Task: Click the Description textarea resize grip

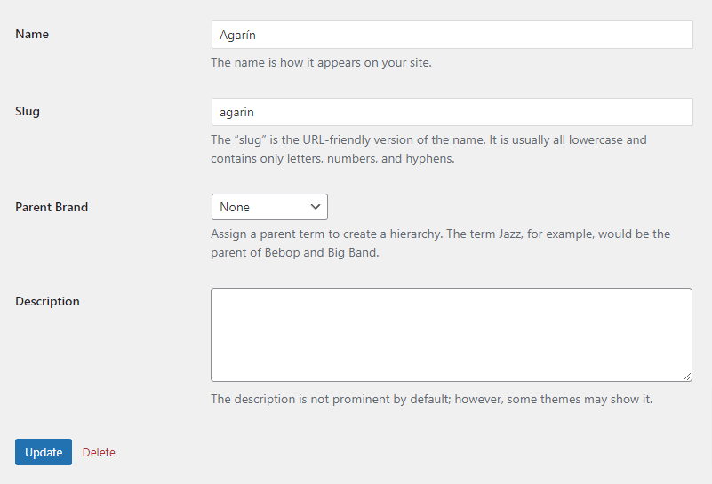Action: (687, 377)
